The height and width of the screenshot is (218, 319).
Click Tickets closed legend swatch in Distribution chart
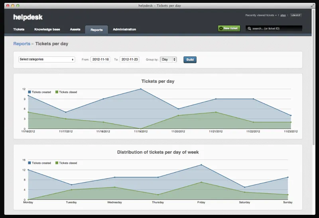[57, 163]
